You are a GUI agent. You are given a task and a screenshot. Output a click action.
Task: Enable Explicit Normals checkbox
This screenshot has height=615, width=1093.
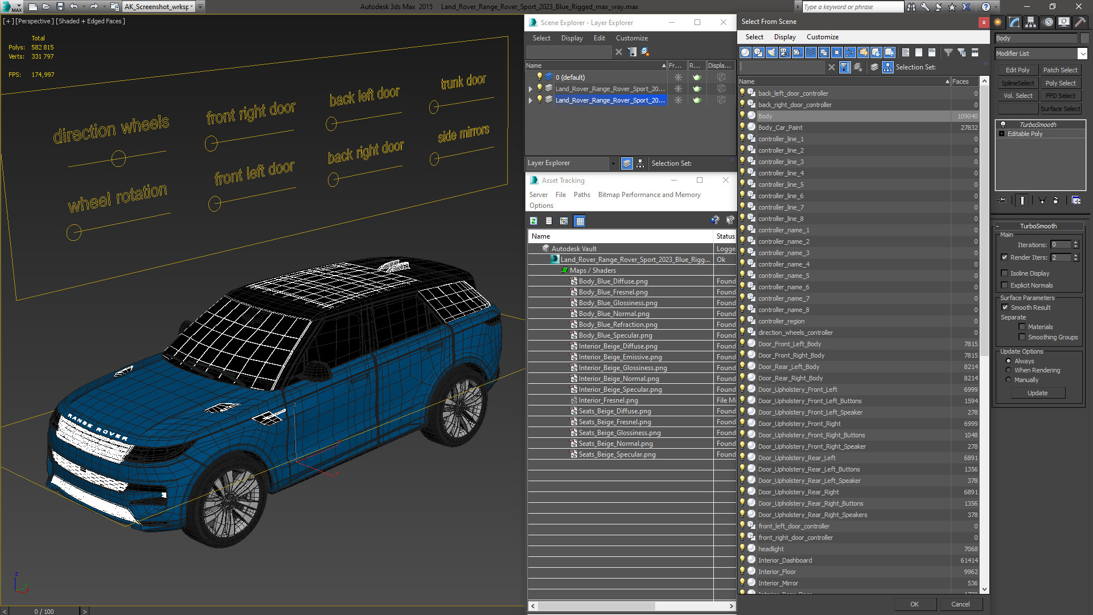click(1005, 285)
